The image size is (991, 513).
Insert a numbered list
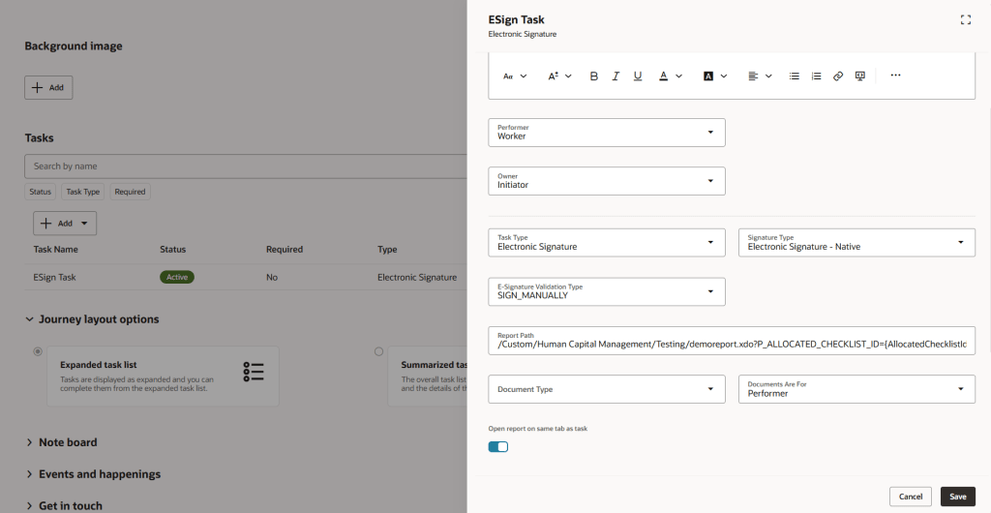(x=816, y=75)
